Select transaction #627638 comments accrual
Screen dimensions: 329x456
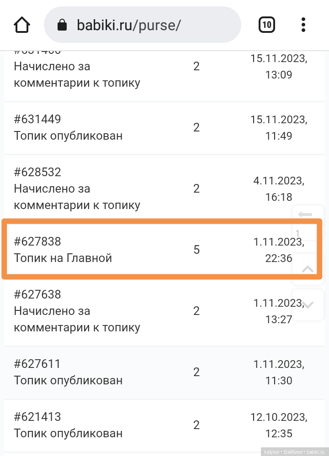164,311
